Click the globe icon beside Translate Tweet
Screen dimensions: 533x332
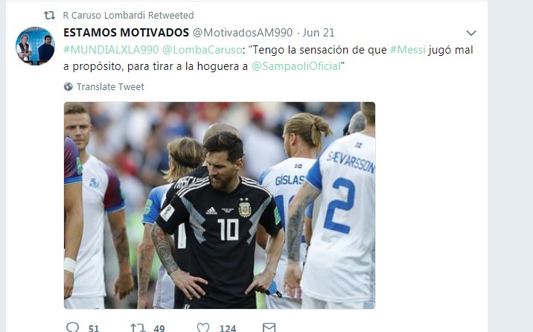click(x=68, y=86)
